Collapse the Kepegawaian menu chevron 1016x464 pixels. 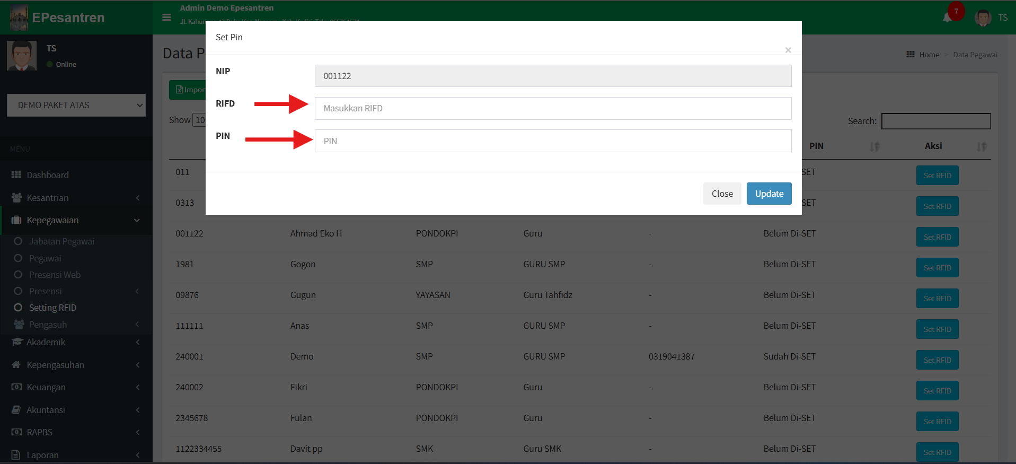(137, 220)
